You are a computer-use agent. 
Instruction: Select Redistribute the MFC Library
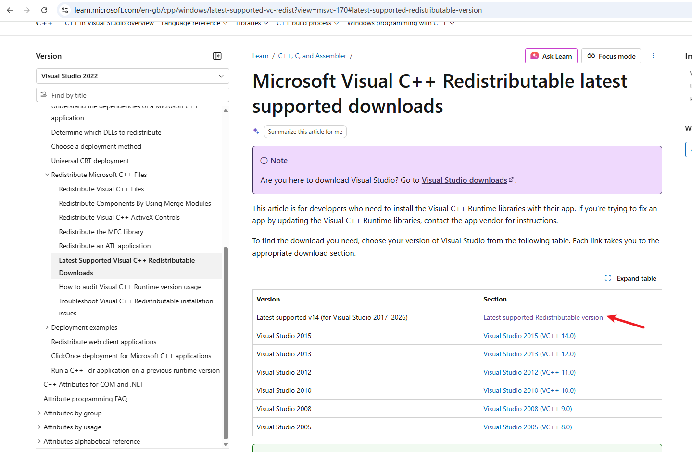tap(101, 232)
